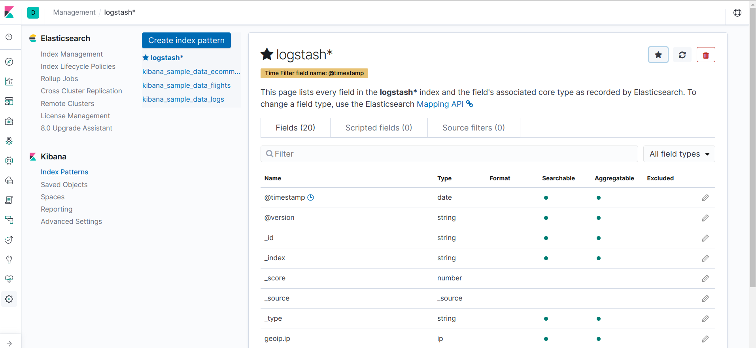756x348 pixels.
Task: Expand the side navigation arrow
Action: point(9,344)
